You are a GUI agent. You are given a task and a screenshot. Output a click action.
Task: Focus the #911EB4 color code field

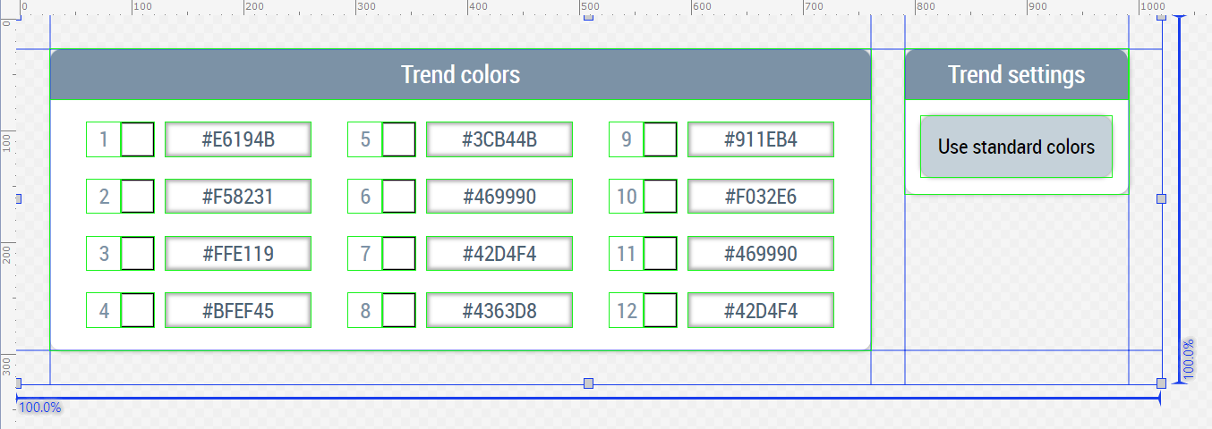pos(761,139)
